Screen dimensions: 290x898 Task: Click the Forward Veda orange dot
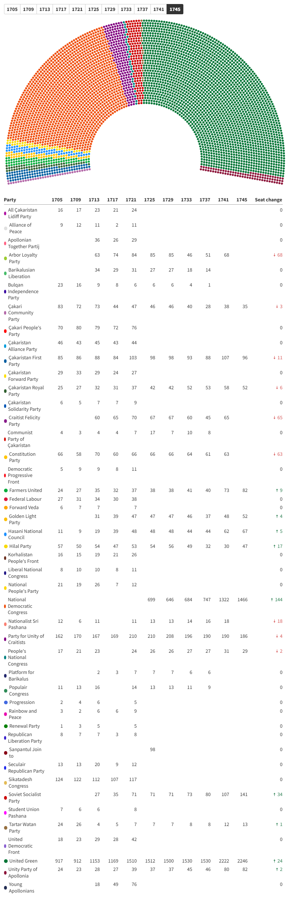coord(6,507)
